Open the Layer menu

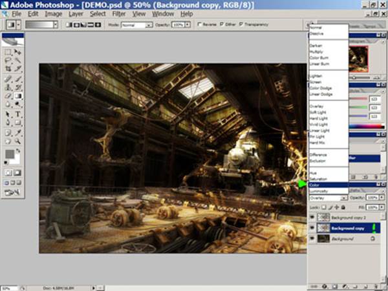(x=76, y=14)
